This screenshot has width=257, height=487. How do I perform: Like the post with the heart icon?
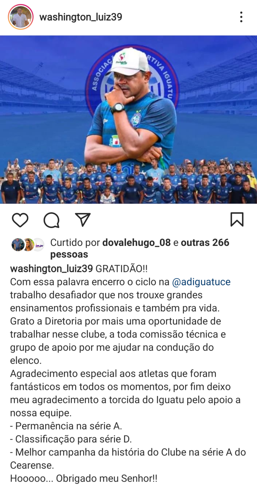click(x=20, y=220)
